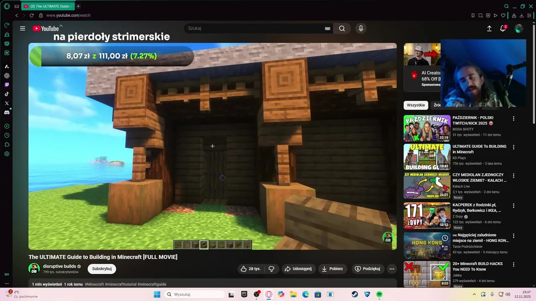Viewport: 536px width, 301px height.
Task: Open the #minecrafttutorial hashtag link
Action: pos(121,284)
